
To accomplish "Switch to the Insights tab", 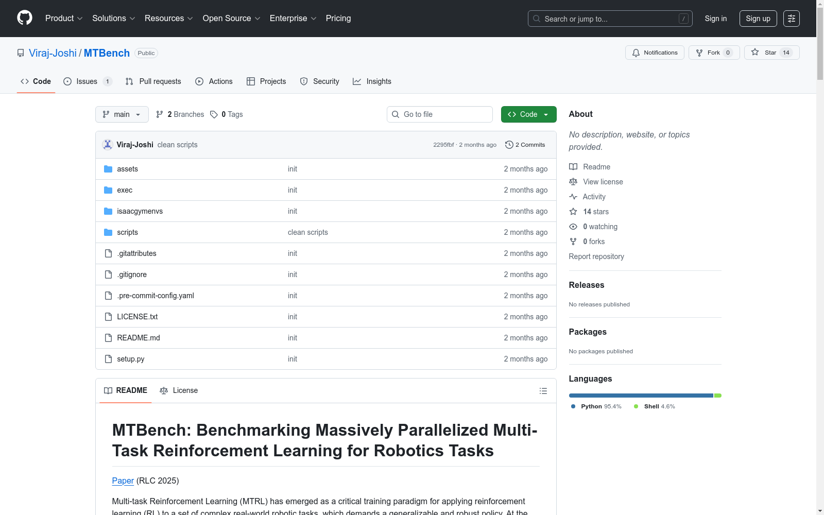I will tap(372, 81).
